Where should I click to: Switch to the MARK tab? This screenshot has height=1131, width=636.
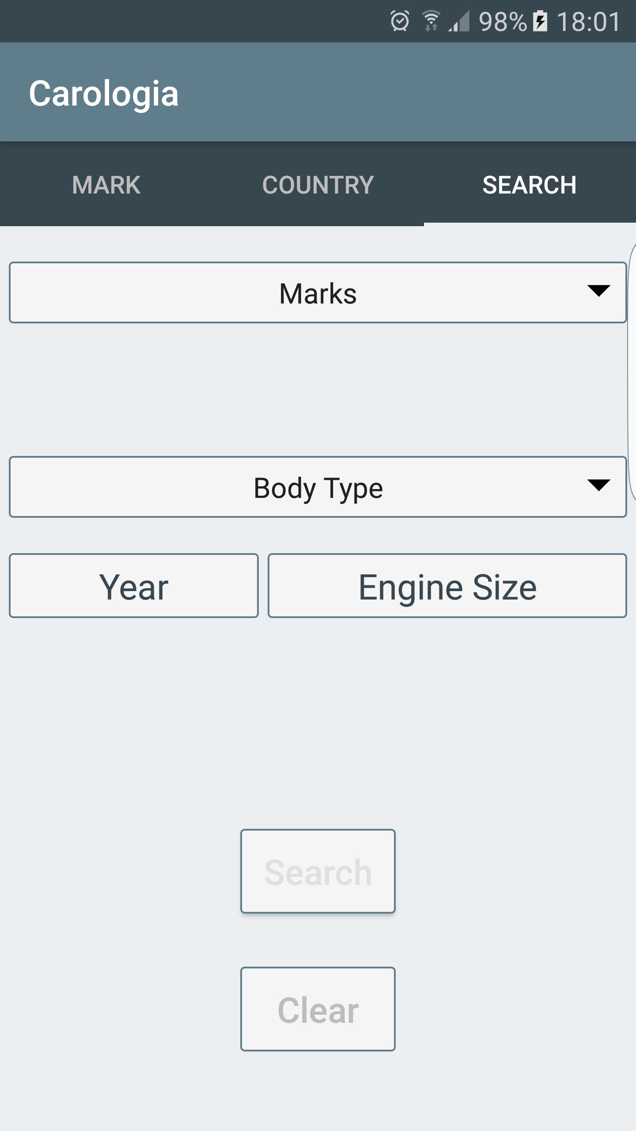tap(106, 185)
